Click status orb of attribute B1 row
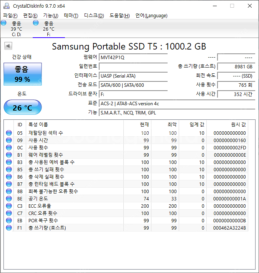Screen dimensions: 259x273 coord(9,155)
